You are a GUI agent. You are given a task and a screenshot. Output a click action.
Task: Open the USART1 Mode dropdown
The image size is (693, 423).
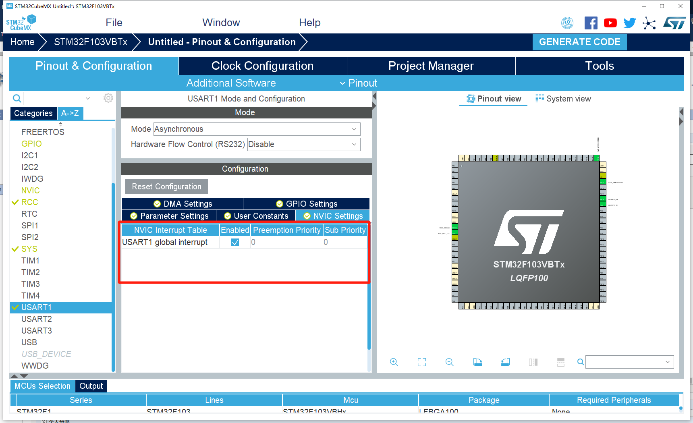point(257,129)
